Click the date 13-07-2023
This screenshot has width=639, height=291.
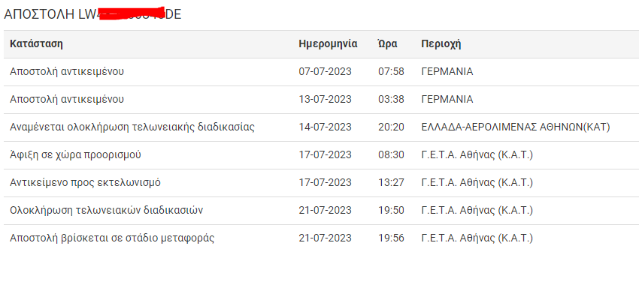(x=325, y=99)
